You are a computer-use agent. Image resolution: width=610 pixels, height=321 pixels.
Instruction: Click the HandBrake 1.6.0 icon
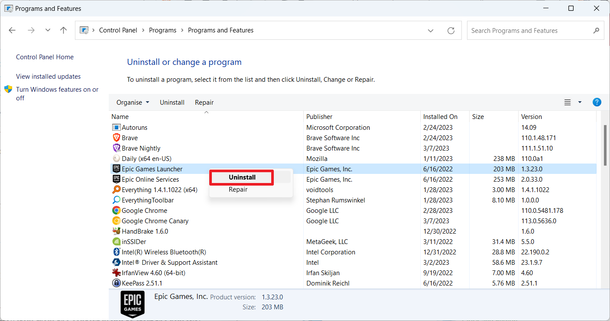coord(116,231)
